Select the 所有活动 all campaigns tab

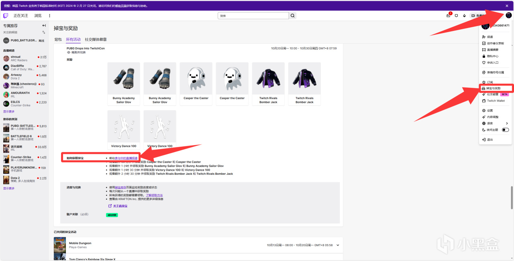73,39
